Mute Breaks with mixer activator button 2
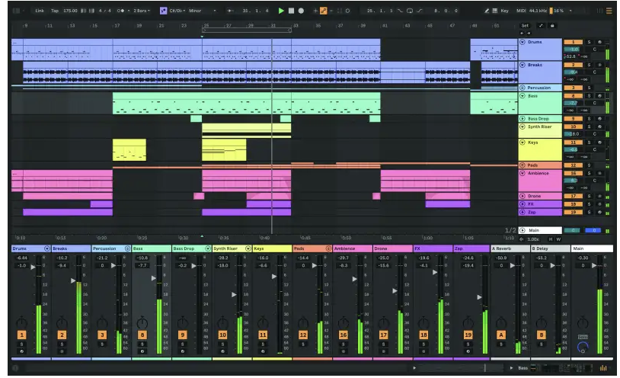Screen dimensions: 620x378 [x=62, y=335]
